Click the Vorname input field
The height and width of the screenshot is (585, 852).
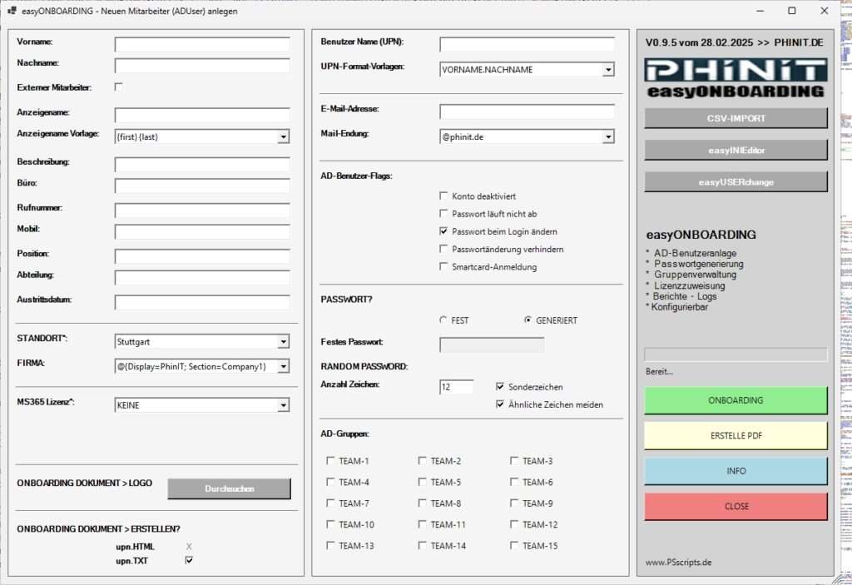click(202, 42)
